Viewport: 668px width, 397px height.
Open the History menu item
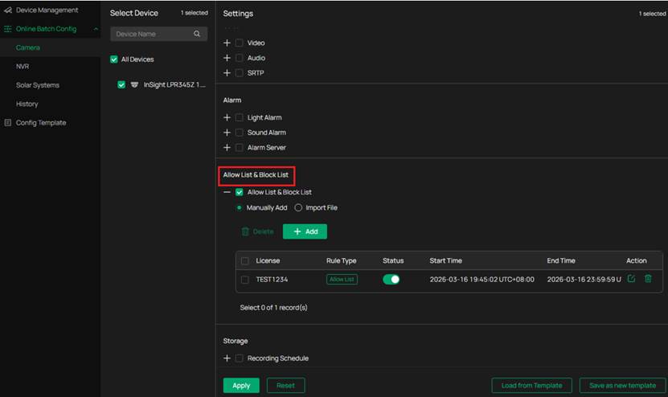point(27,104)
